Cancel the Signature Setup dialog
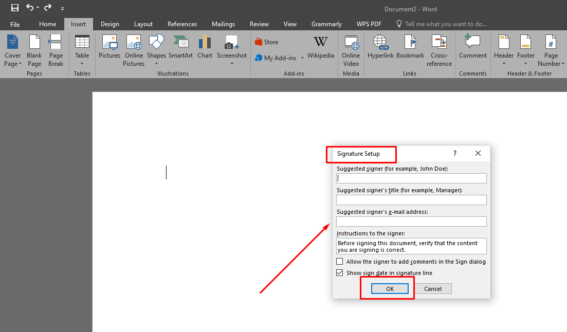Viewport: 567px width, 332px height. [x=433, y=288]
